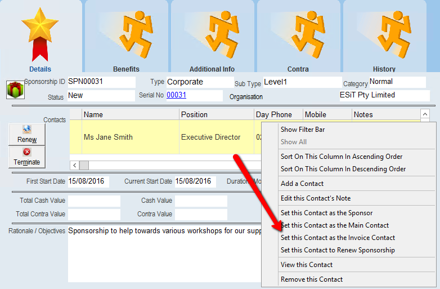Click the green gift box icon
Viewport: 440px width, 289px height.
[x=13, y=90]
